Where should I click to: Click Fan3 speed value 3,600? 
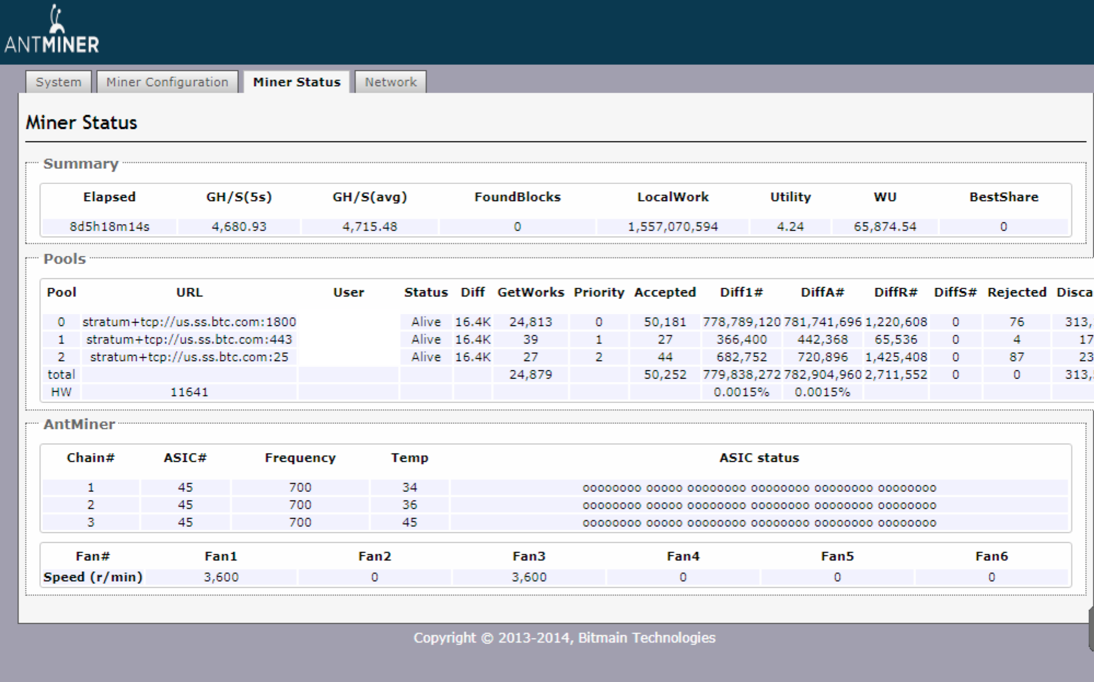click(x=529, y=577)
